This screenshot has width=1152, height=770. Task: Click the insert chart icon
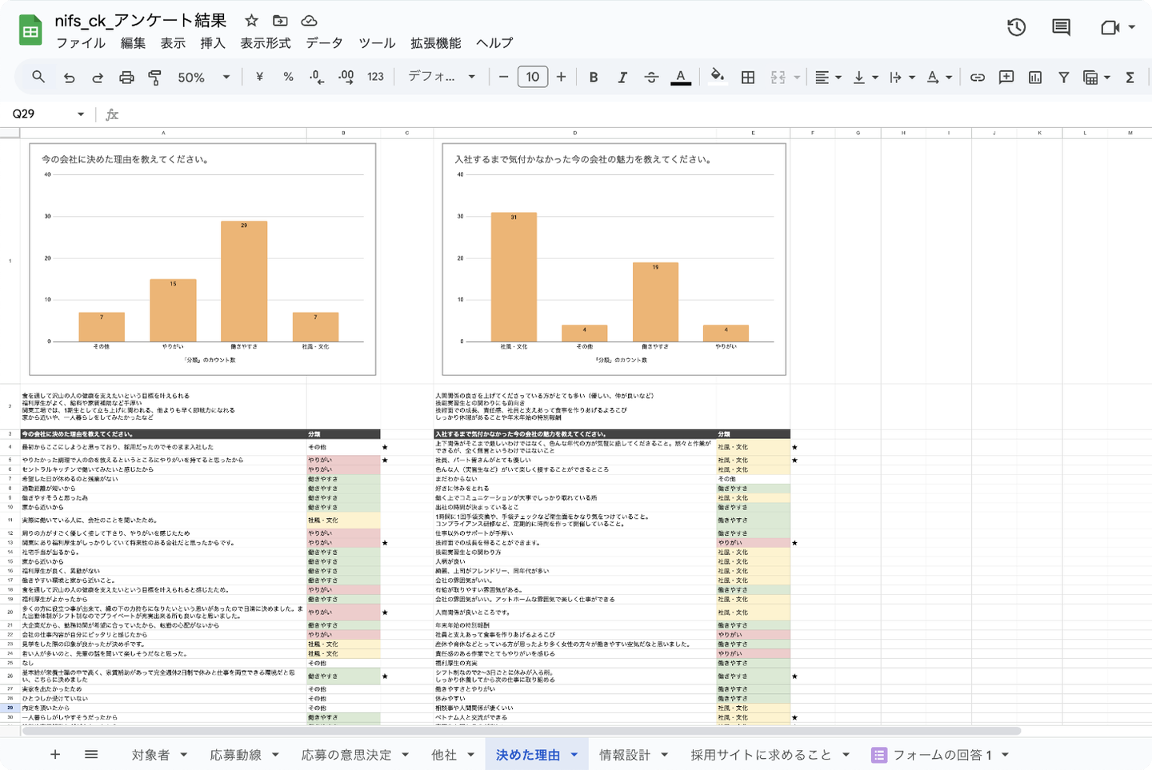point(1035,78)
